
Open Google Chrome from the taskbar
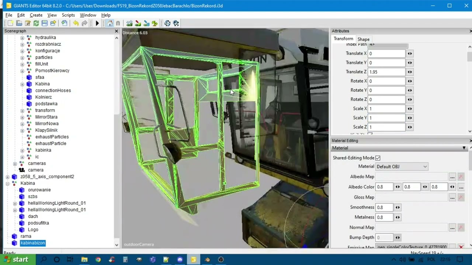tap(98, 259)
